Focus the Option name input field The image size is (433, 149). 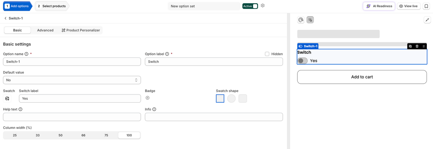(72, 62)
